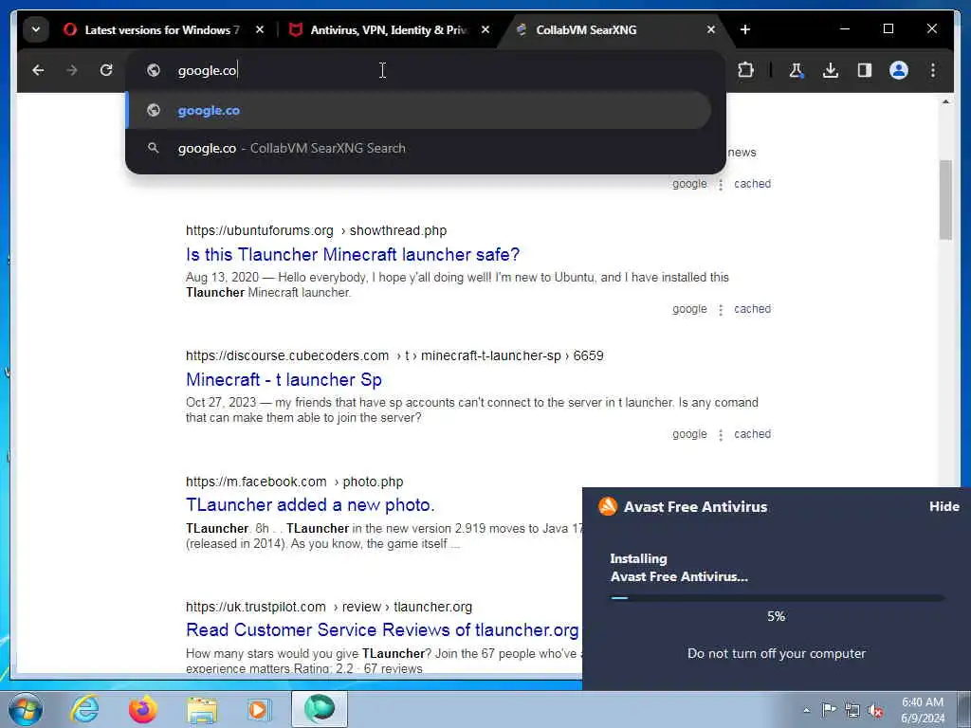The height and width of the screenshot is (728, 971).
Task: Hide the Avast Free Antivirus installer popup
Action: (944, 506)
